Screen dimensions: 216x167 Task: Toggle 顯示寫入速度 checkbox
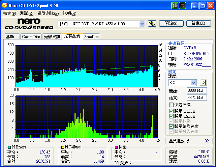(x=171, y=131)
